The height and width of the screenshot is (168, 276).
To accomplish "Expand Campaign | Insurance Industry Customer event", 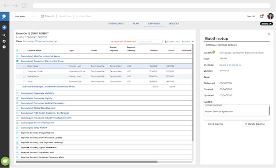I will [17, 118].
